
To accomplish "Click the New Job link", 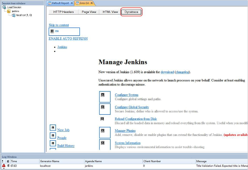I will pos(63,130).
